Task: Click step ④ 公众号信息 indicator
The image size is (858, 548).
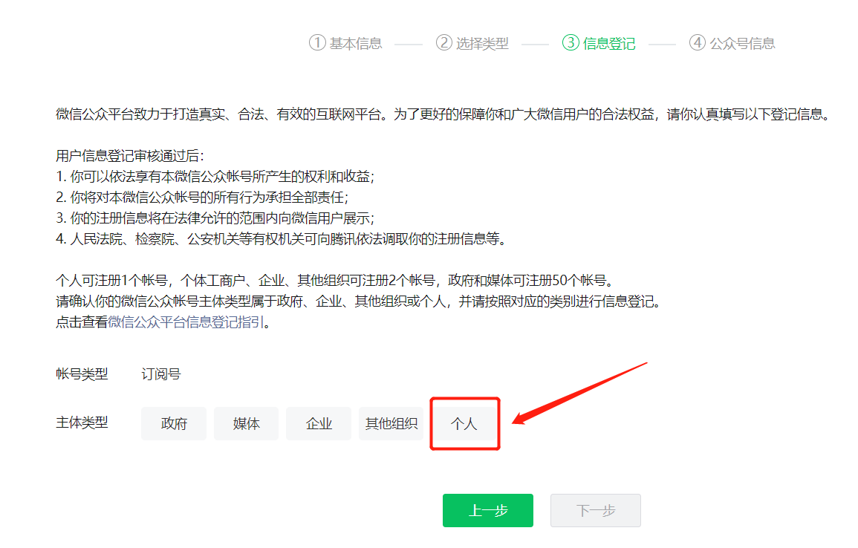Action: [732, 43]
